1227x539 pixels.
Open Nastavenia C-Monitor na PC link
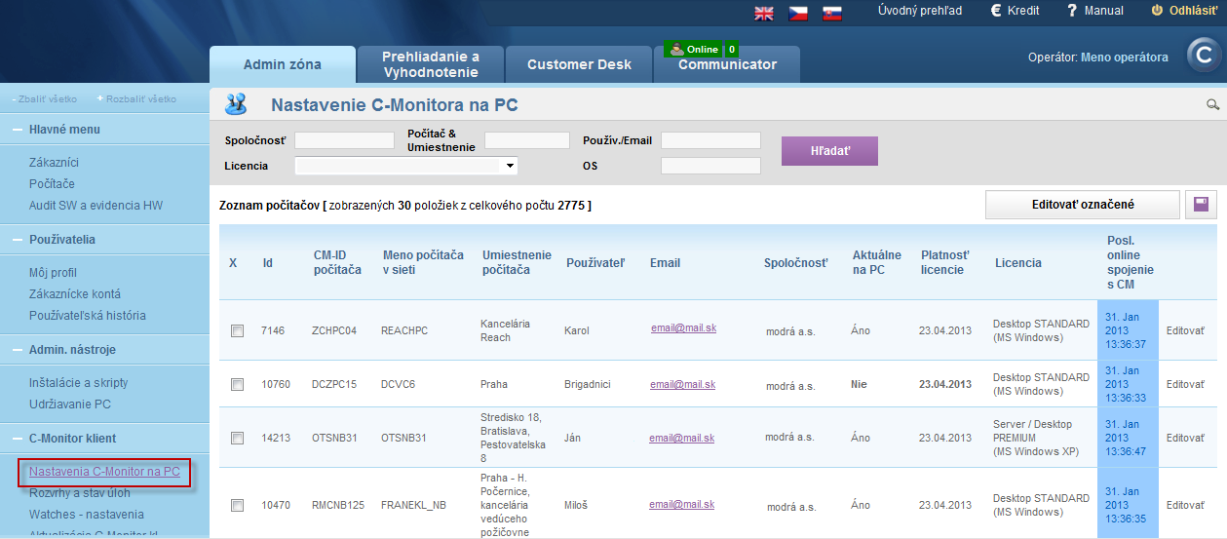click(x=104, y=472)
